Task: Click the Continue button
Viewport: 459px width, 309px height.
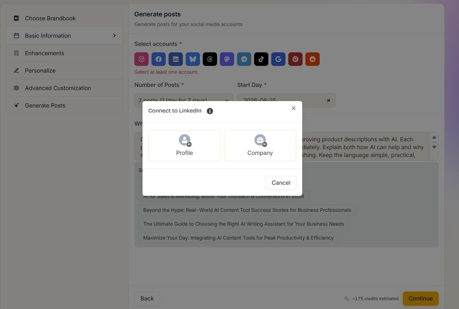Action: pos(421,299)
